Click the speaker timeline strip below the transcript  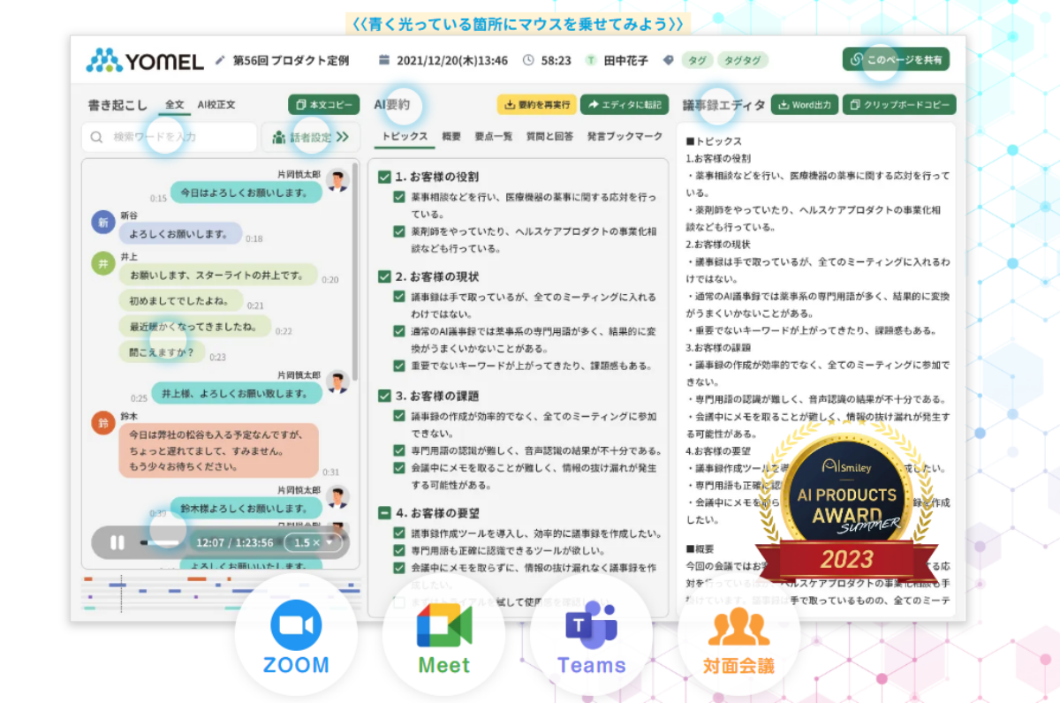point(221,593)
